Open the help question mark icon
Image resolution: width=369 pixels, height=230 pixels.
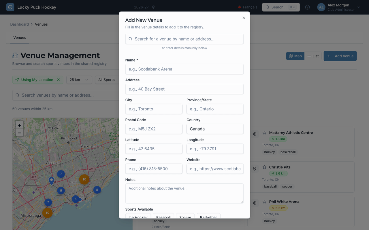(308, 7)
